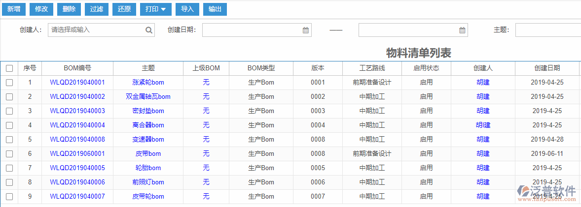Click the 删除 button

[69, 9]
